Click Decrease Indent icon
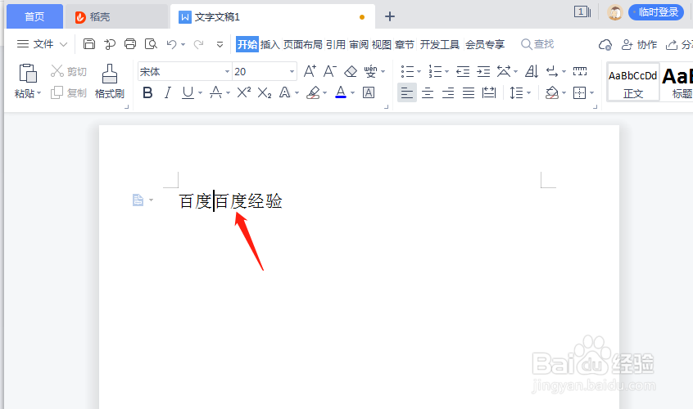693x409 pixels. click(x=463, y=71)
